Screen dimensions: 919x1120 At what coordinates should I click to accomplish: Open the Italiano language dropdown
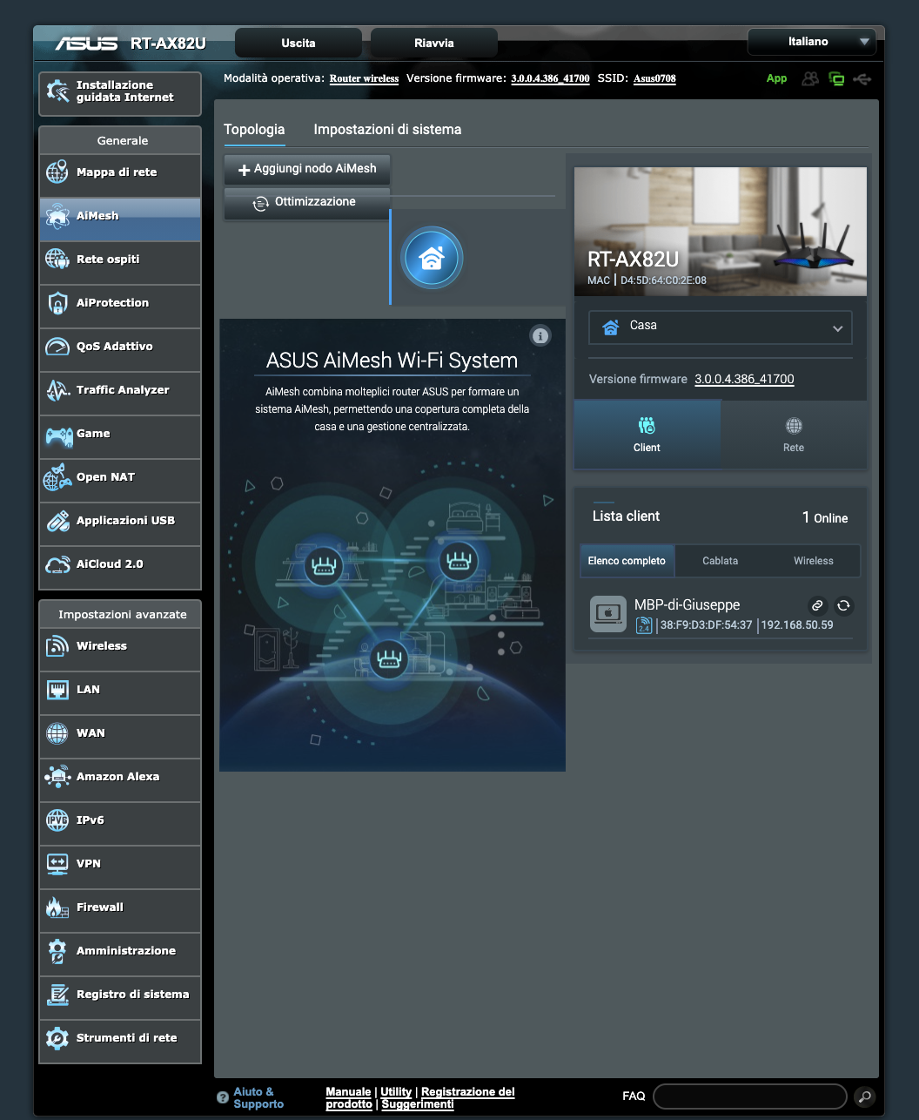pos(812,42)
